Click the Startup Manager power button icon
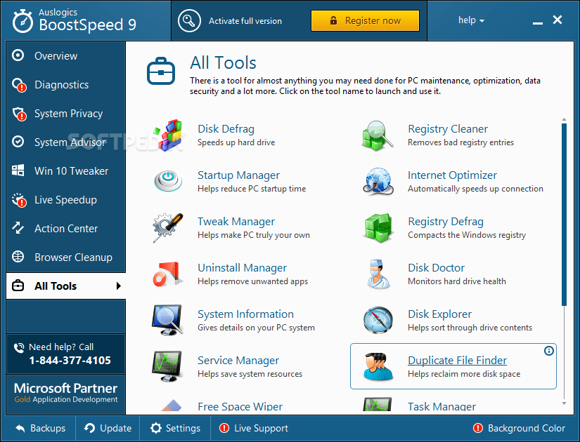 [x=168, y=181]
